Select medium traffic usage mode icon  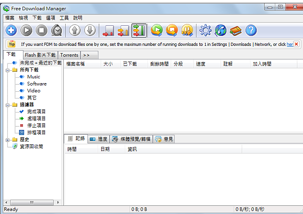[x=124, y=31]
